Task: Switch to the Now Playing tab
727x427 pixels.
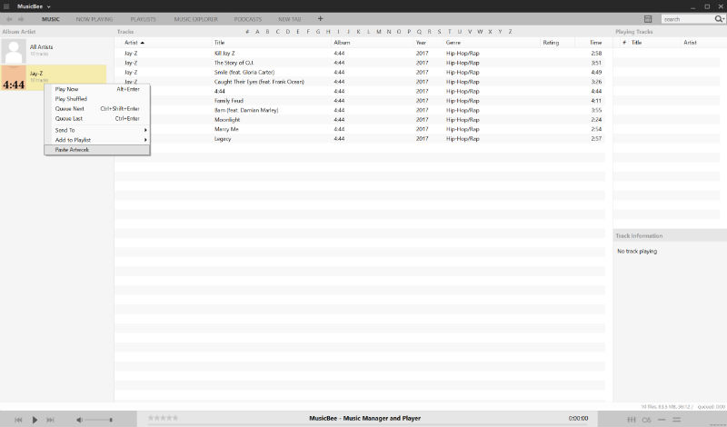Action: pos(95,18)
